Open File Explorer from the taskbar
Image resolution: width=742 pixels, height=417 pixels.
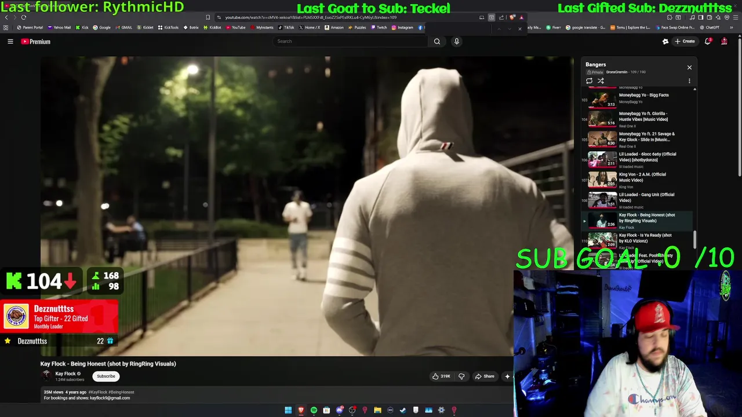(x=377, y=410)
